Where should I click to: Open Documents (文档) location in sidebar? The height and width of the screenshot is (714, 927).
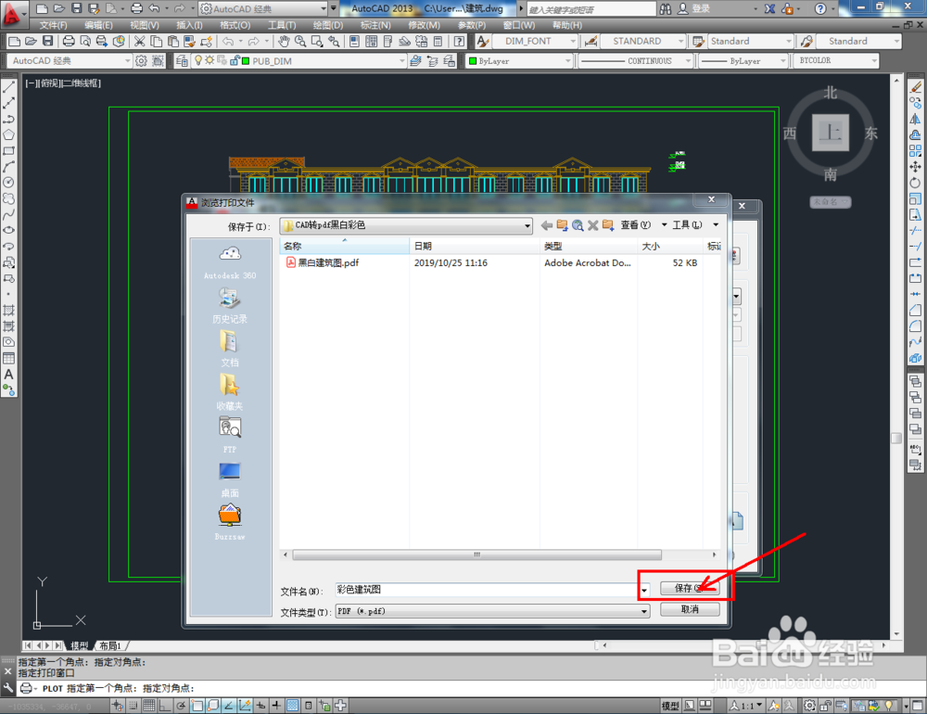(x=230, y=349)
